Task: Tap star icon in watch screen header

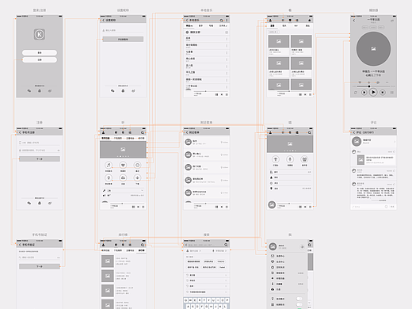Action: (310, 20)
